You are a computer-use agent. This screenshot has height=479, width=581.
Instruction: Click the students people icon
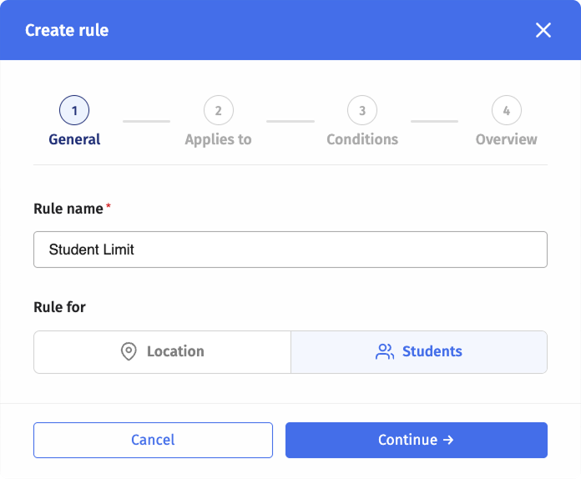point(385,351)
